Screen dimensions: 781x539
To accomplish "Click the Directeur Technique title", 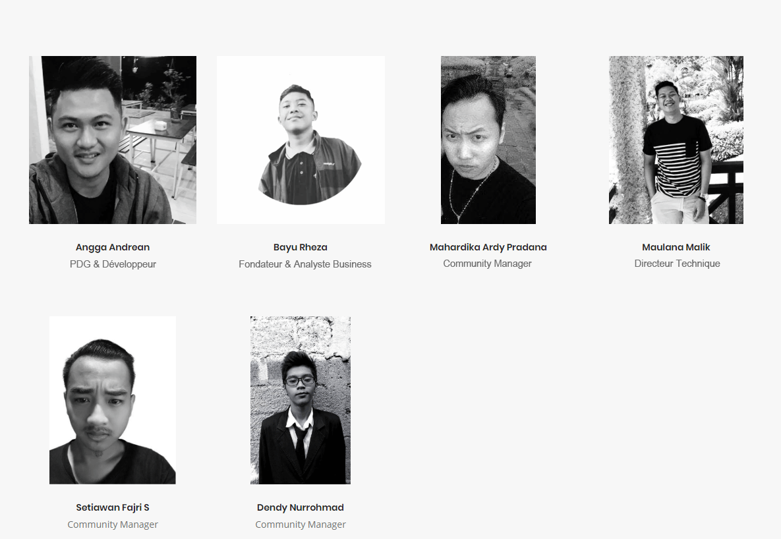I will 677,264.
